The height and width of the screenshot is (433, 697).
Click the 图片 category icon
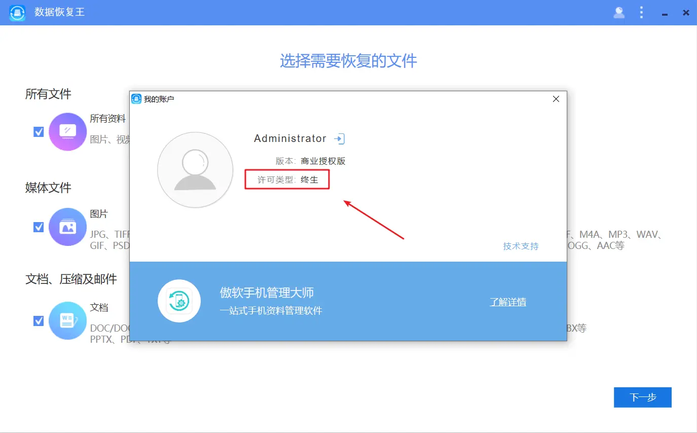point(67,227)
